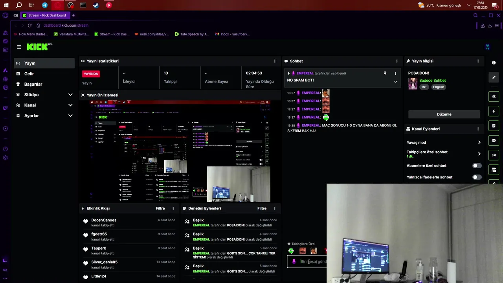The width and height of the screenshot is (503, 283).
Task: Toggle the stream statistics broadcast widget icon
Action: point(494,155)
